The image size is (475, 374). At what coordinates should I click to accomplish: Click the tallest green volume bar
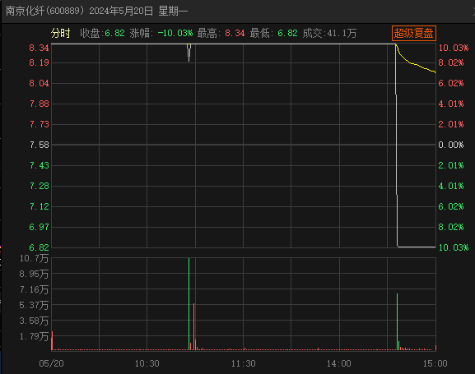point(189,304)
